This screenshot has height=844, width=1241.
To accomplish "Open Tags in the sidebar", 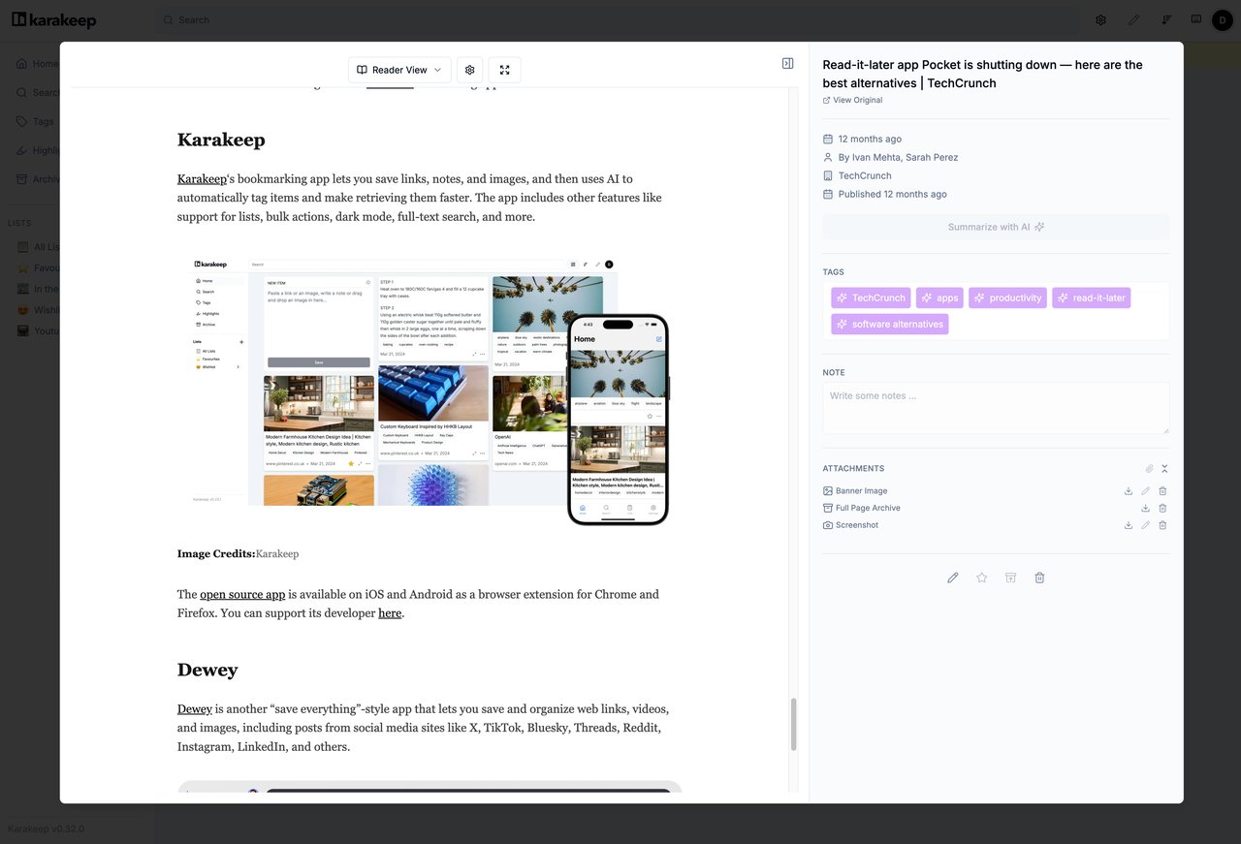I will [x=37, y=122].
